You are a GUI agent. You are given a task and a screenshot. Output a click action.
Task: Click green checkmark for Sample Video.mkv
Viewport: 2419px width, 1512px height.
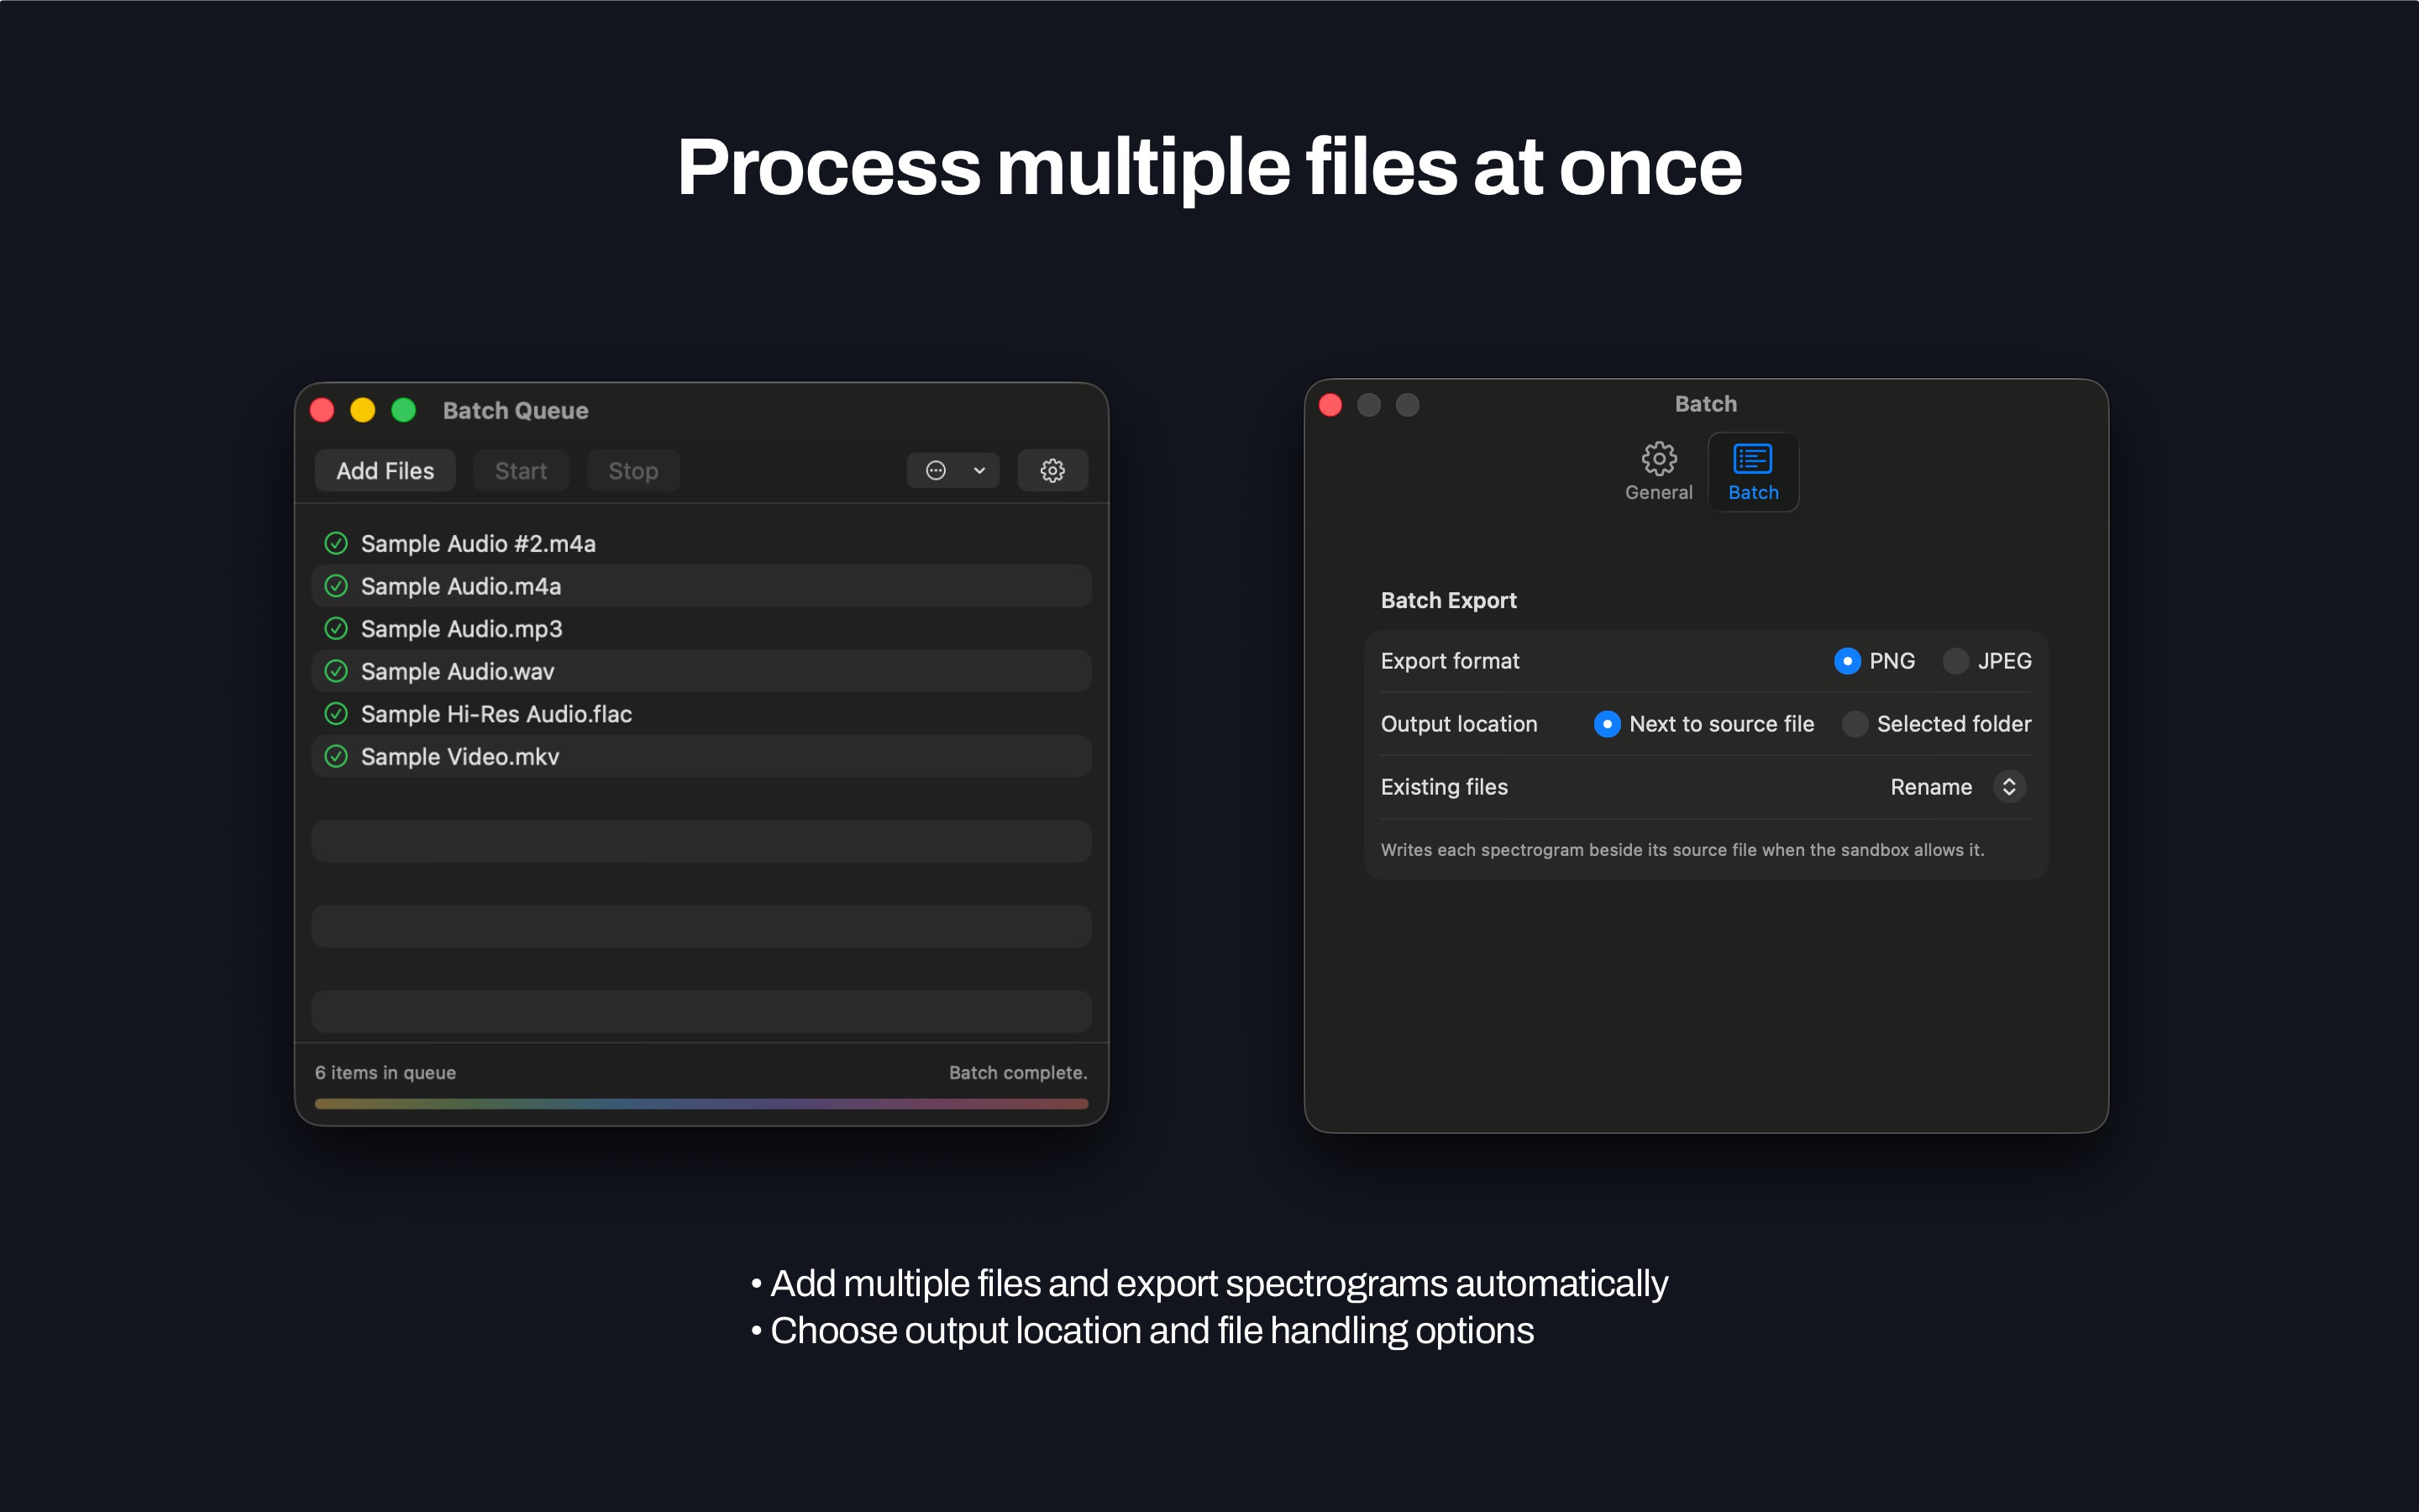pyautogui.click(x=336, y=757)
